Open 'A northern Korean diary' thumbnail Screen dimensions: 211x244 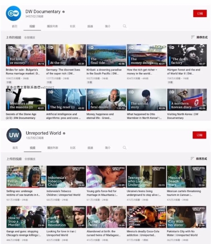click(x=187, y=100)
